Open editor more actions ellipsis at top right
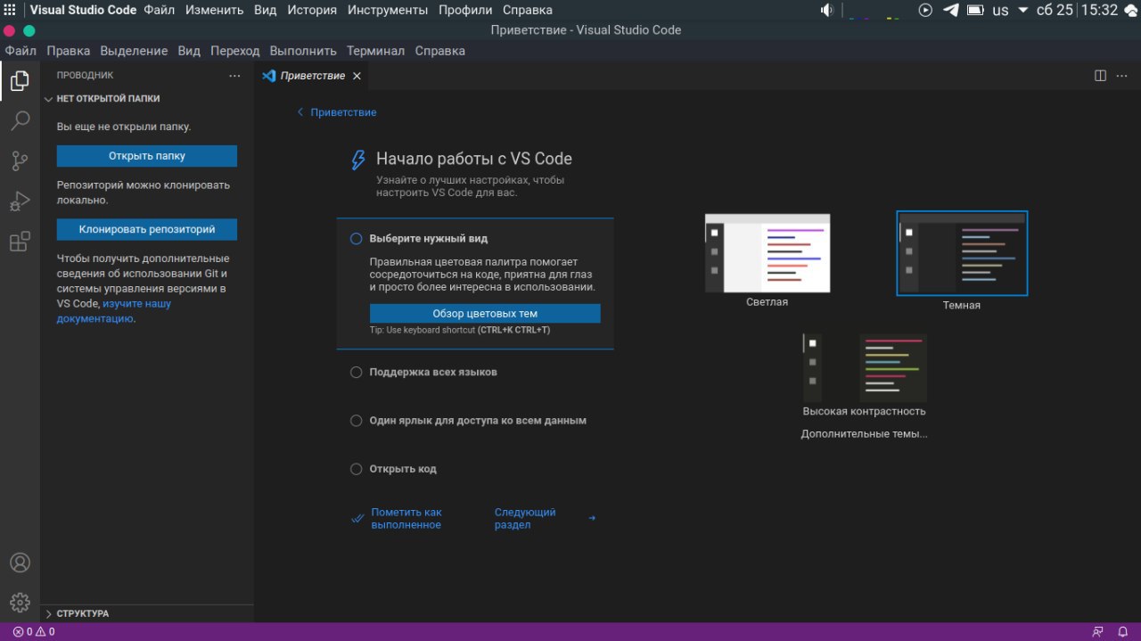Image resolution: width=1141 pixels, height=641 pixels. click(1123, 76)
